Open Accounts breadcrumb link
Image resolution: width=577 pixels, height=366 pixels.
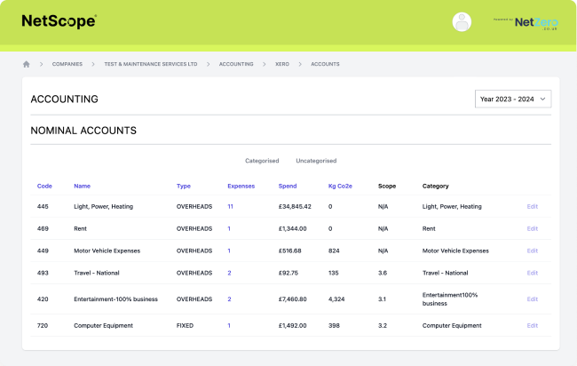click(x=325, y=64)
